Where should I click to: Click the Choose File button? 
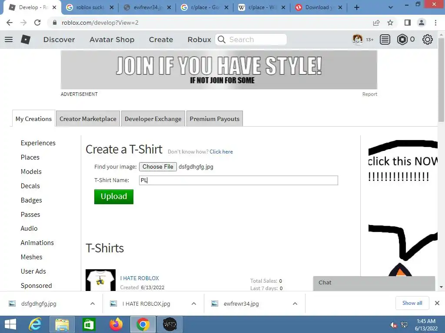158,167
